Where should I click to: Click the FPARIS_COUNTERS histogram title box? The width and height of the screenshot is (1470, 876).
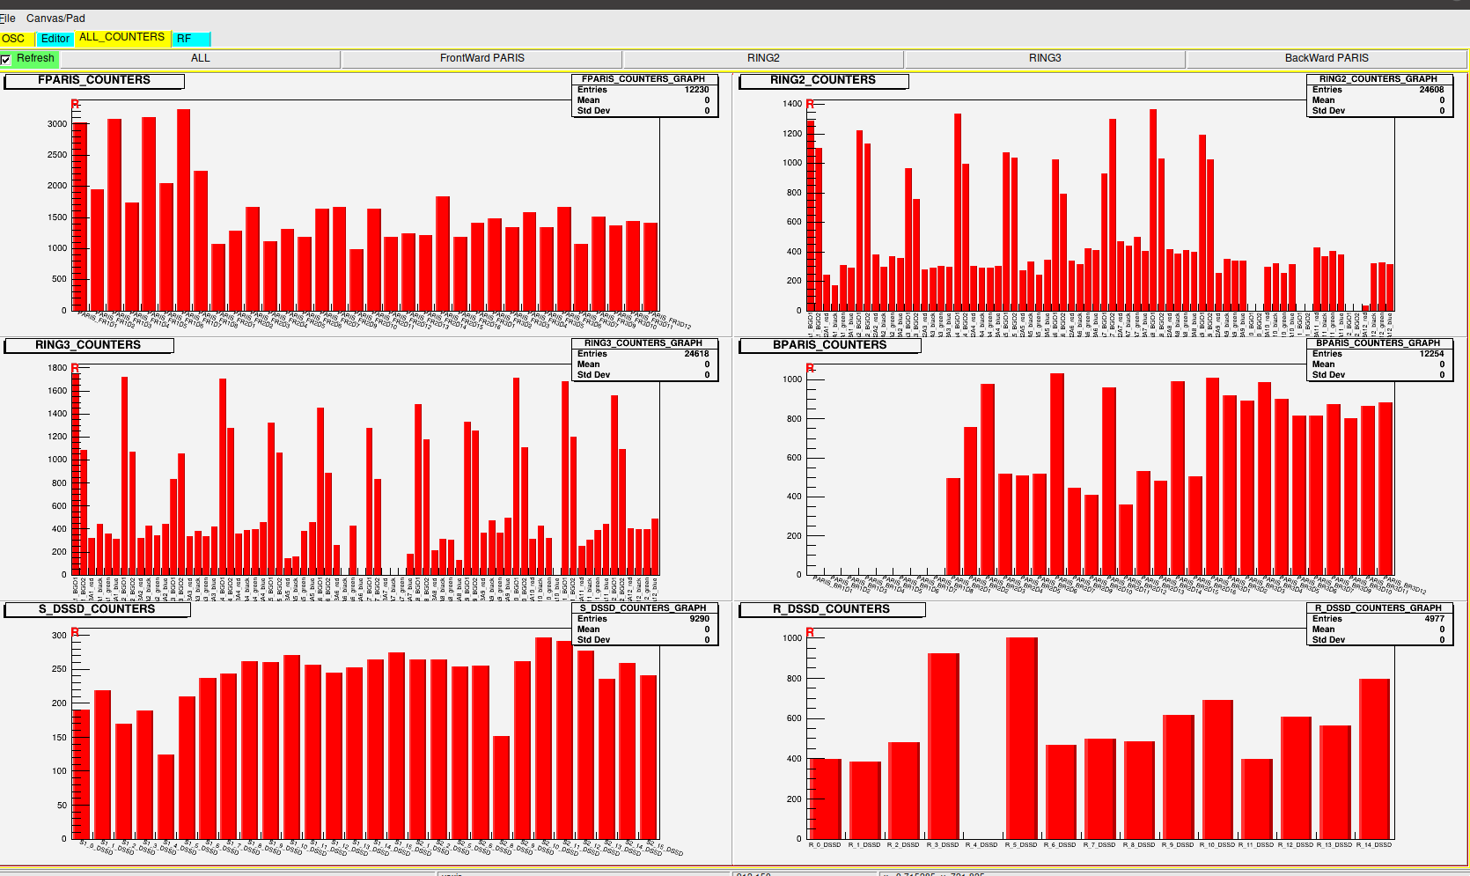coord(94,81)
